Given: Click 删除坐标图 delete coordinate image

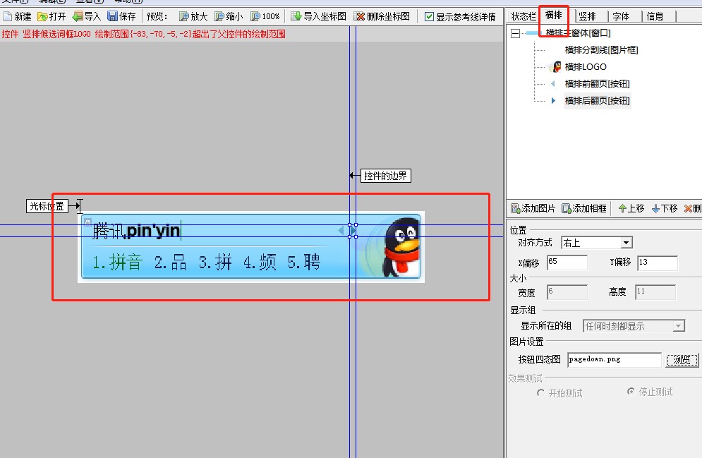Looking at the screenshot, I should pos(382,16).
